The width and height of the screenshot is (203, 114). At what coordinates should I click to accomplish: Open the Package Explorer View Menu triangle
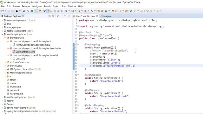(62, 16)
